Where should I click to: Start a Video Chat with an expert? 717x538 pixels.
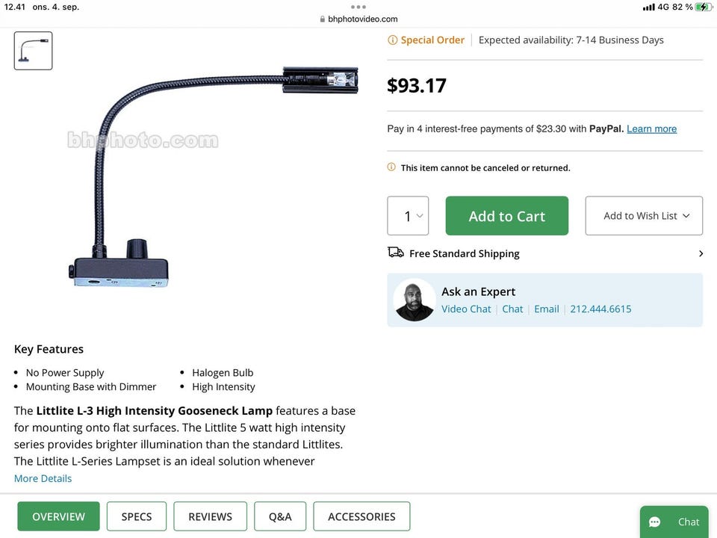(466, 309)
